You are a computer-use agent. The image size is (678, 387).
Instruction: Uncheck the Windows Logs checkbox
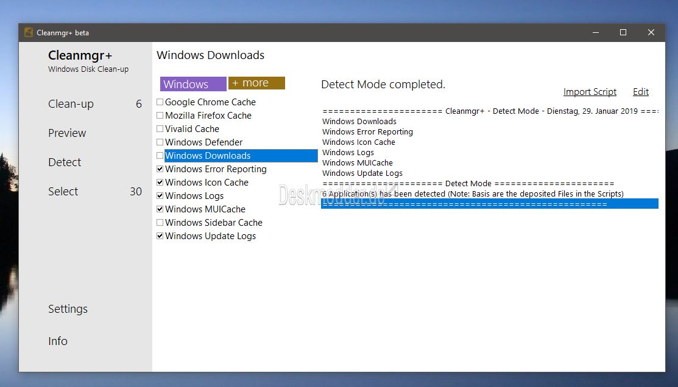[x=160, y=196]
